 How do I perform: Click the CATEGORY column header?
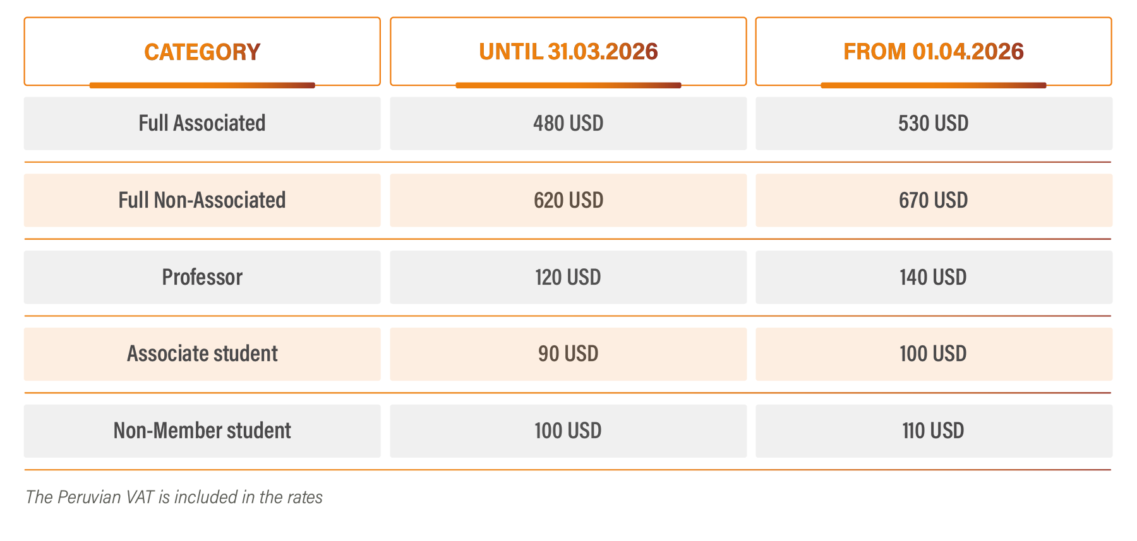(202, 52)
